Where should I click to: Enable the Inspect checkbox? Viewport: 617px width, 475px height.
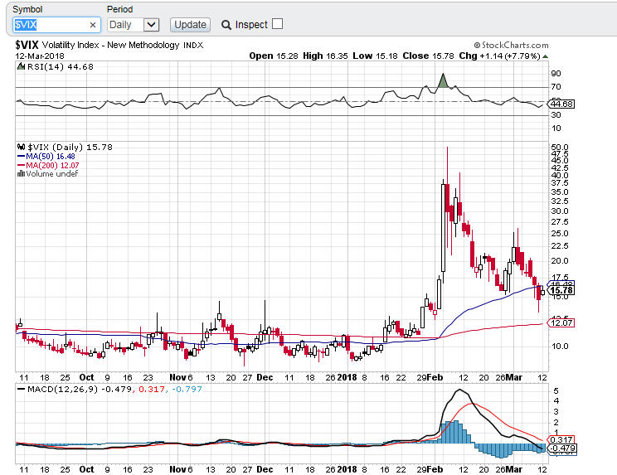pyautogui.click(x=277, y=24)
